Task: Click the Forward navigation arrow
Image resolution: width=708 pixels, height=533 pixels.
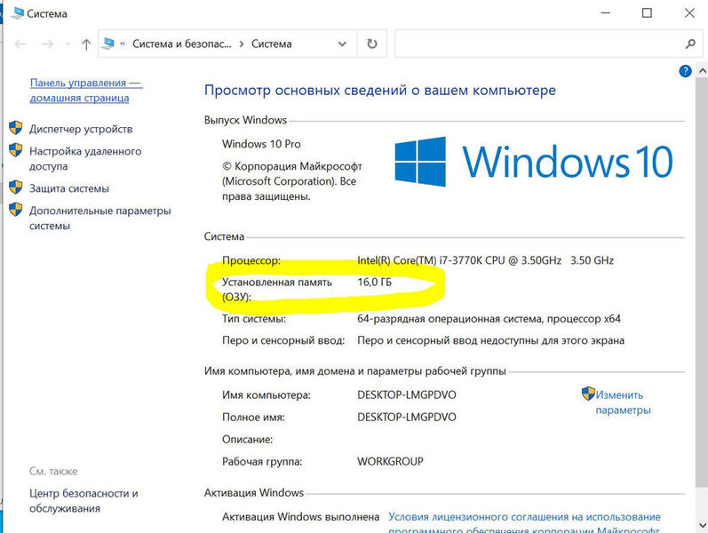Action: click(47, 44)
